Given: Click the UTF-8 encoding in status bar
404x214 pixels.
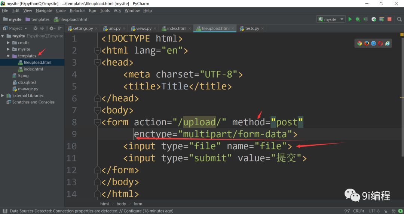Looking at the screenshot, I should (374, 211).
